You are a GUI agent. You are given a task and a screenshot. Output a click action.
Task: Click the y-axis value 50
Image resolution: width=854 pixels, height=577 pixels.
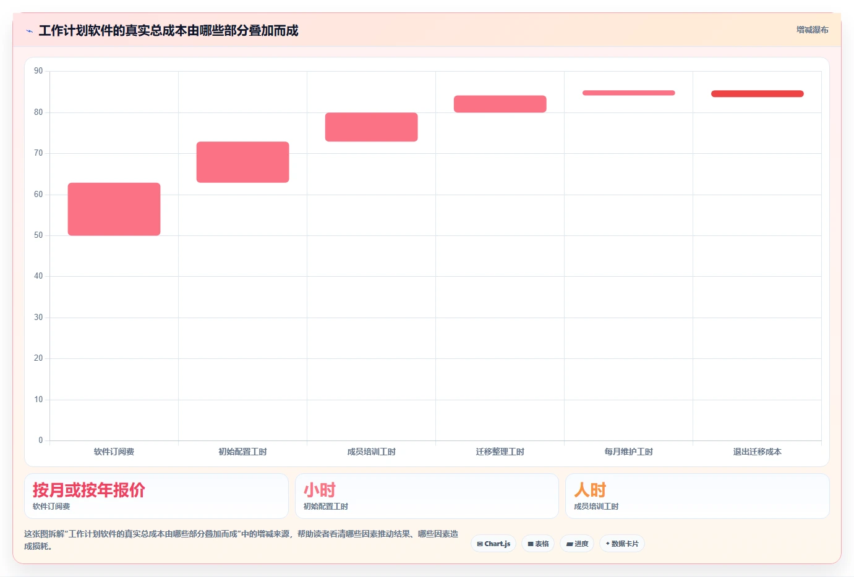click(38, 235)
